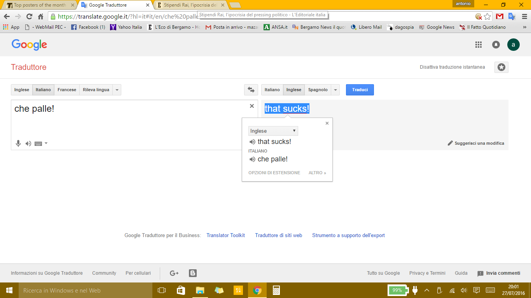This screenshot has width=531, height=298.
Task: Choose Rileva lingua source option
Action: [x=96, y=90]
